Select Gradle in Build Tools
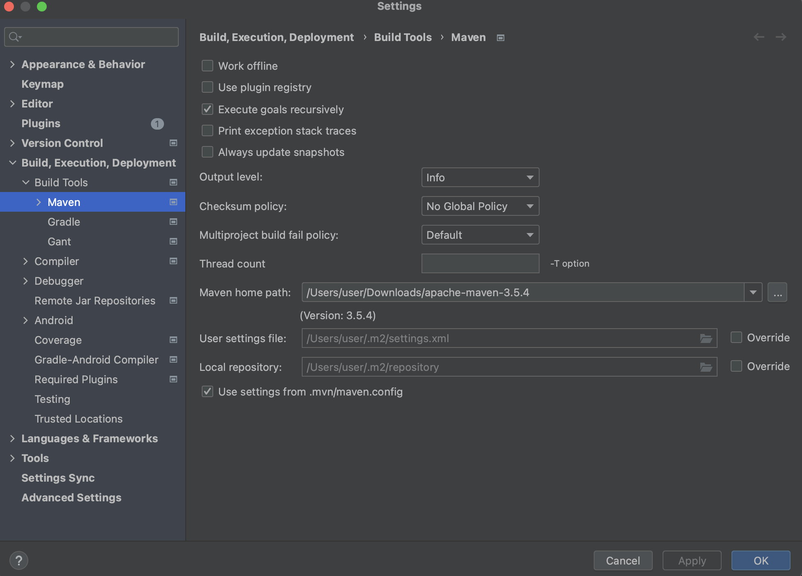 pyautogui.click(x=64, y=222)
